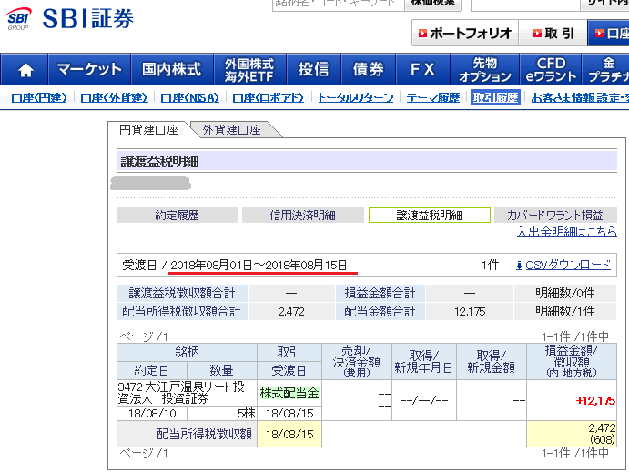The height and width of the screenshot is (472, 629).
Task: Click the stock search input field
Action: click(339, 4)
